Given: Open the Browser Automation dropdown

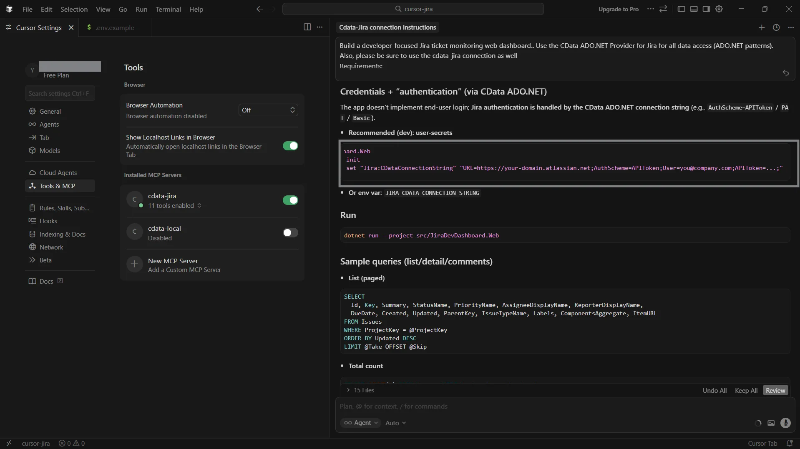Looking at the screenshot, I should pos(268,110).
